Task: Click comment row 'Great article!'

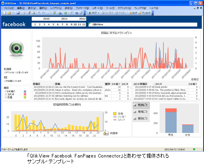Action: tap(166, 87)
